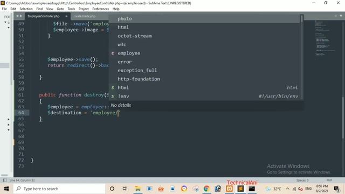
Task: Choose the 'http-foundation' completion
Action: pyautogui.click(x=205, y=79)
